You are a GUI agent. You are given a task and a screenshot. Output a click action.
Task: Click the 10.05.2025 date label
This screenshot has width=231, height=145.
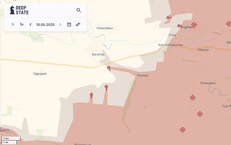point(45,25)
